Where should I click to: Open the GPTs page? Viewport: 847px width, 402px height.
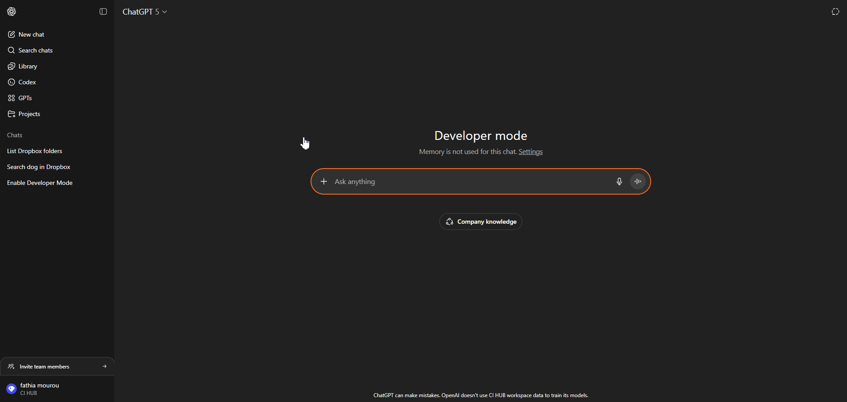click(25, 98)
